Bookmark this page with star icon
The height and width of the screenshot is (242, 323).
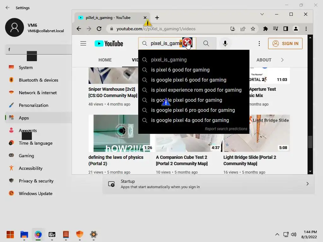(253, 29)
